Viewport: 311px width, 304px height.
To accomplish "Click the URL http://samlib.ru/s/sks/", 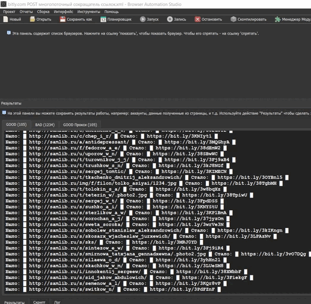I will tap(63, 242).
